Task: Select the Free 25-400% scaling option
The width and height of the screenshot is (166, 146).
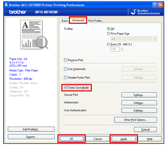Action: [x=108, y=44]
